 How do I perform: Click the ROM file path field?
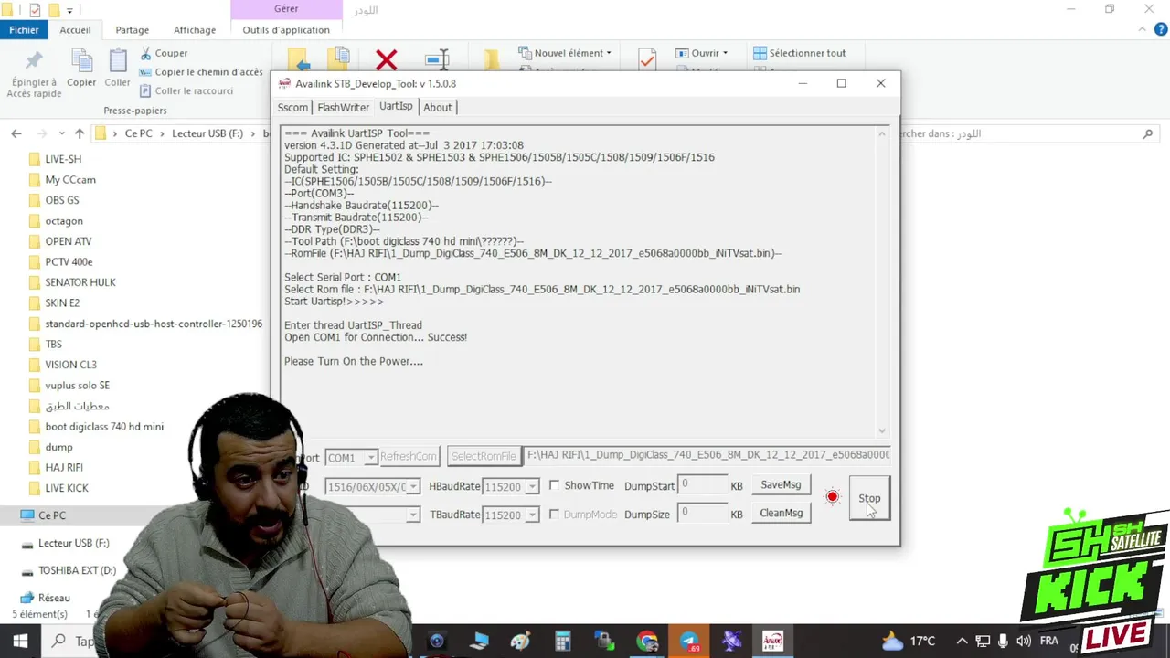click(x=707, y=454)
